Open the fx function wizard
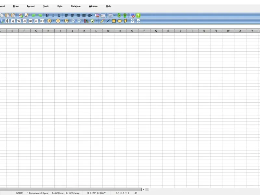260x195 pixels. [x=67, y=21]
